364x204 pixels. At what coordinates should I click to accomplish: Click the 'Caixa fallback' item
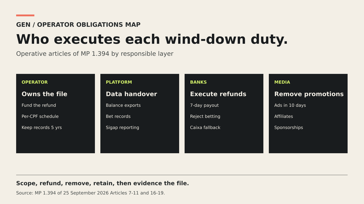[205, 128]
